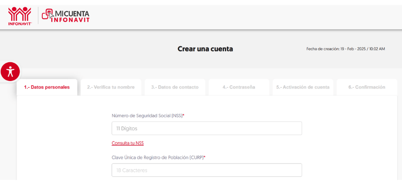Screen dimensions: 402x185
Task: Switch to 2.- Verifica tu nombre tab
Action: [x=111, y=87]
